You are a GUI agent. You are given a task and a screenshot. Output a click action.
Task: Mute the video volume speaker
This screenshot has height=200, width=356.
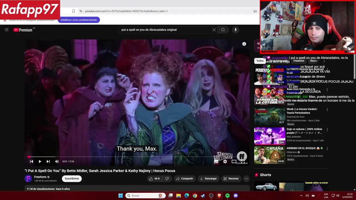pyautogui.click(x=57, y=161)
